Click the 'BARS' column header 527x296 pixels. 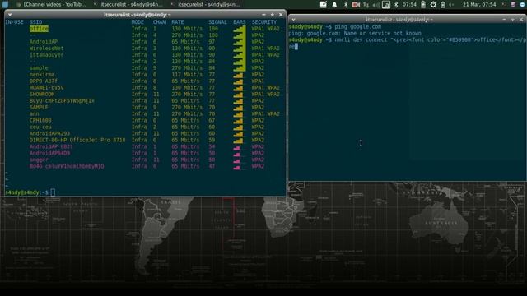[240, 22]
